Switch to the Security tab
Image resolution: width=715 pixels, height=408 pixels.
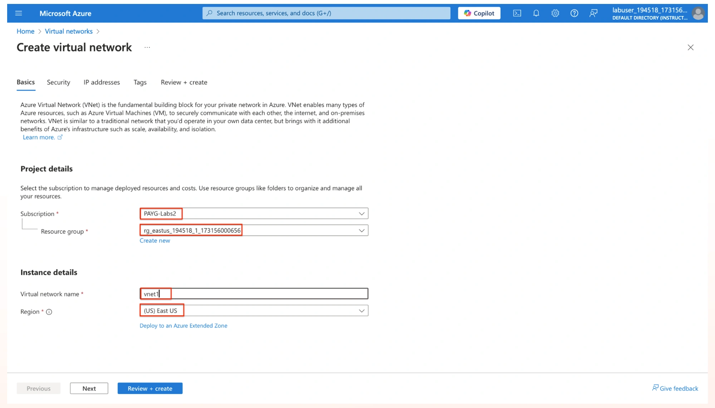pos(58,82)
